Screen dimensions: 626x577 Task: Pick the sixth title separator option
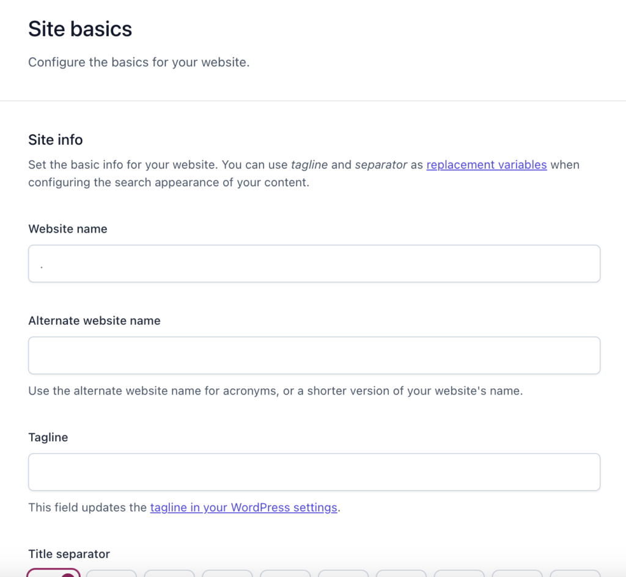pyautogui.click(x=343, y=573)
